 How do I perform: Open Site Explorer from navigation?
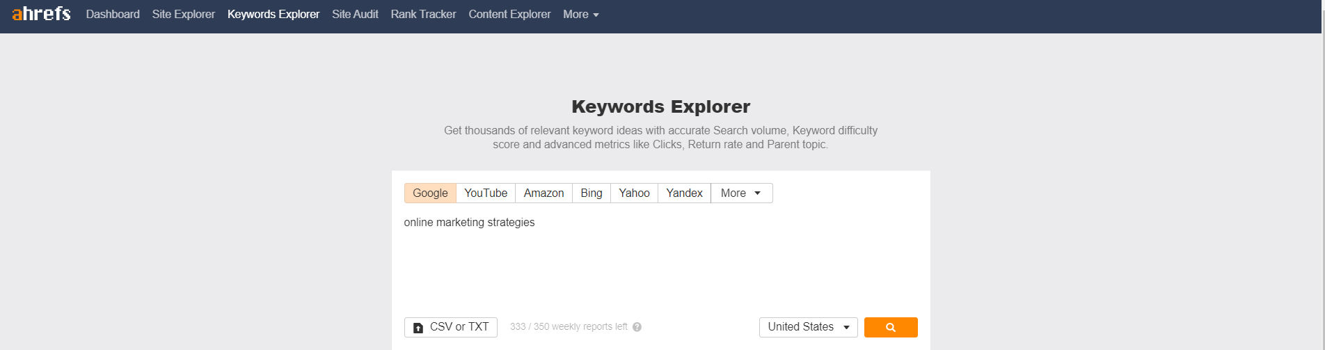[x=184, y=14]
